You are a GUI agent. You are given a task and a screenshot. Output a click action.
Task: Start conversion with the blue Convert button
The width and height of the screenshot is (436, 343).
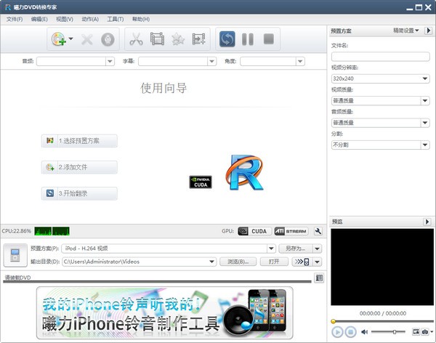227,39
